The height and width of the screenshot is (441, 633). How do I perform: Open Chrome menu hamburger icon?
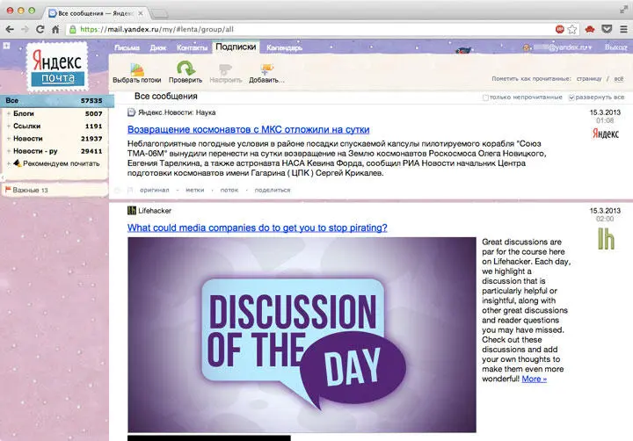(623, 29)
